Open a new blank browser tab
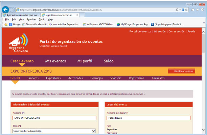 click(82, 15)
